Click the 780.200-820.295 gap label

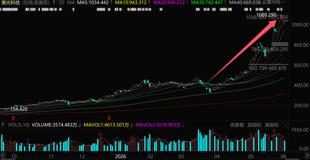coord(270,49)
